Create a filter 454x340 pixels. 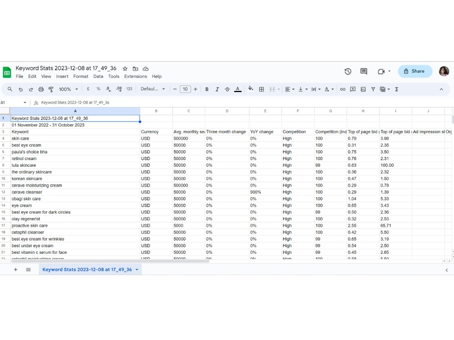coord(373,89)
